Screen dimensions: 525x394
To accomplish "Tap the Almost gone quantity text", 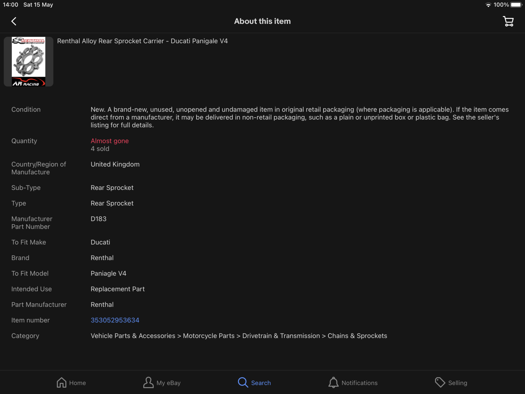I will pyautogui.click(x=110, y=141).
